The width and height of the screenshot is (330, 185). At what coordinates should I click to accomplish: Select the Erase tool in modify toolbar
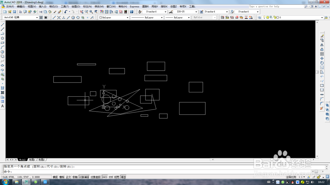[322, 36]
